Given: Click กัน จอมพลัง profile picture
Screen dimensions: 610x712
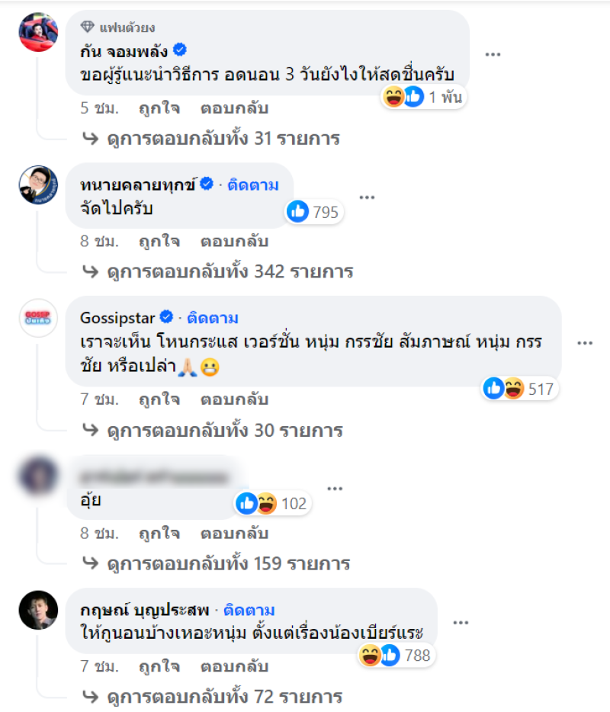Looking at the screenshot, I should [x=38, y=32].
